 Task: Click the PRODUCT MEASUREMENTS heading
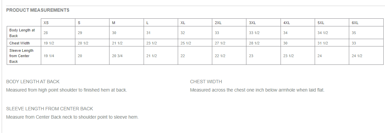pos(37,10)
